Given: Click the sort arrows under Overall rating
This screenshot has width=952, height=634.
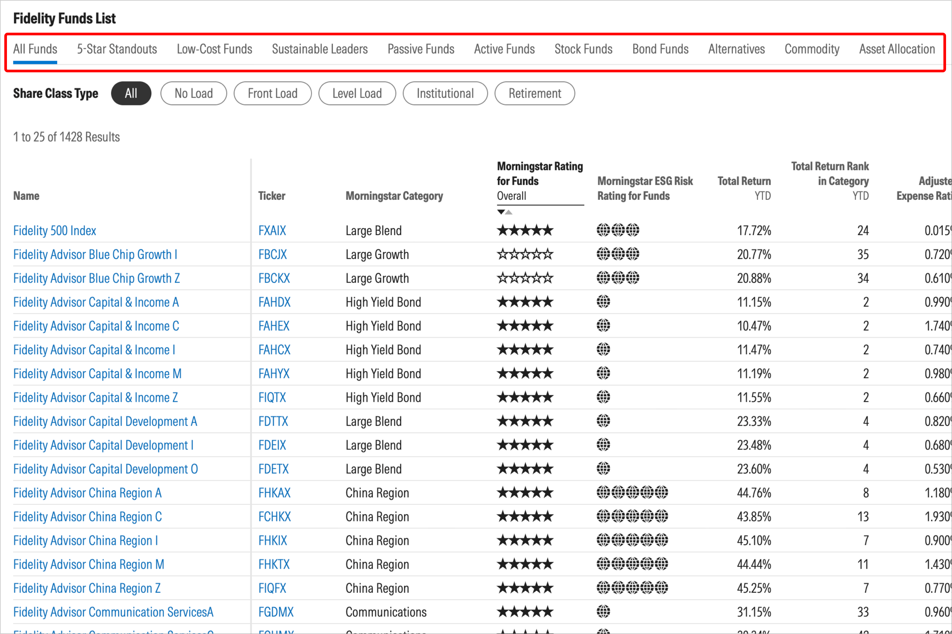Looking at the screenshot, I should pos(505,212).
